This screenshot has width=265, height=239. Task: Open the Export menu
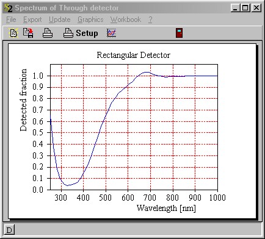pos(32,20)
